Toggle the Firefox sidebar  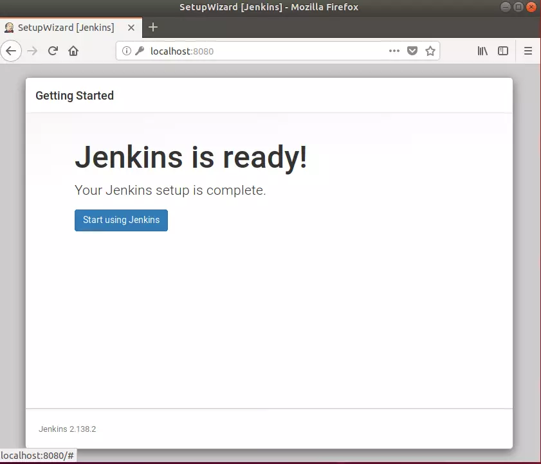503,51
